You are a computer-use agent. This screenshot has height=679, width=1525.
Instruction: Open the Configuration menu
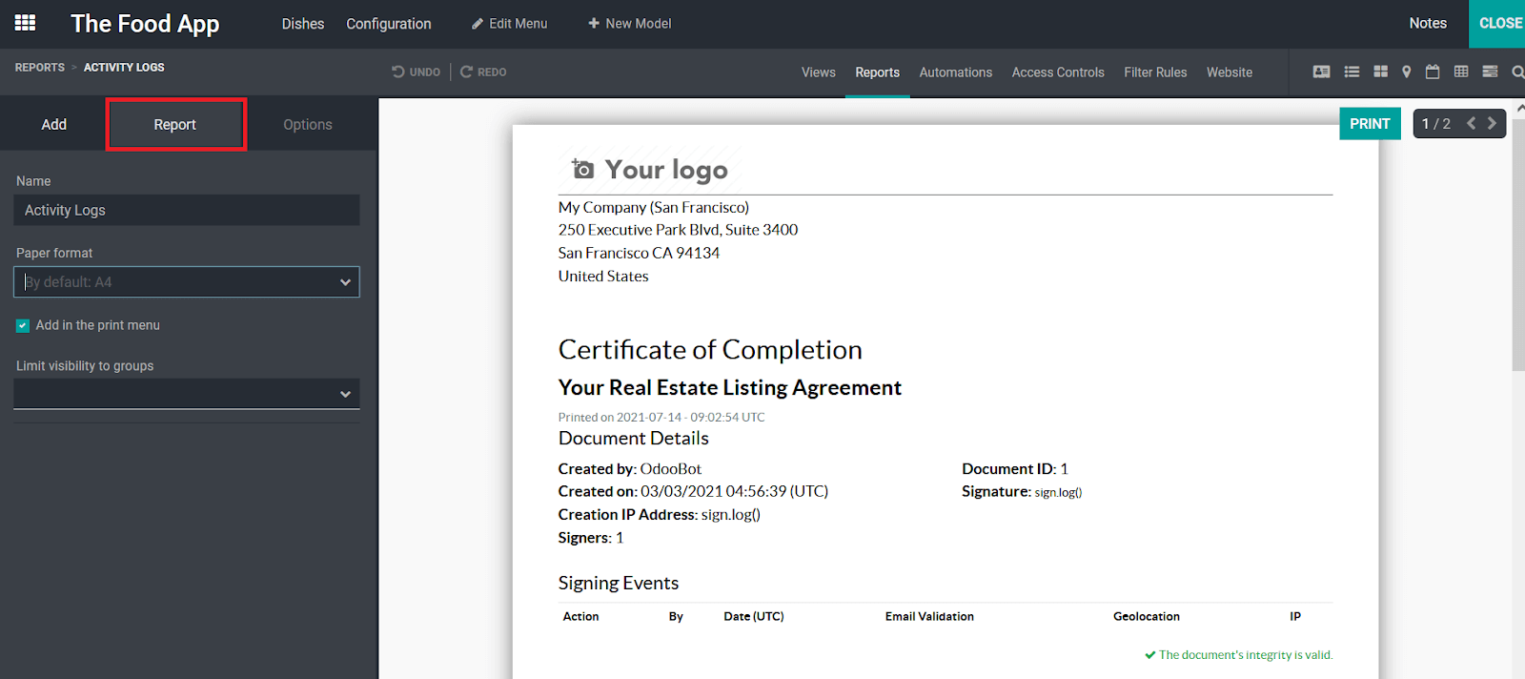pyautogui.click(x=388, y=24)
